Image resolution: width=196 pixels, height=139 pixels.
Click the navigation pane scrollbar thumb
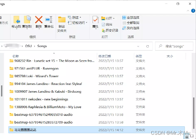coord(2,91)
